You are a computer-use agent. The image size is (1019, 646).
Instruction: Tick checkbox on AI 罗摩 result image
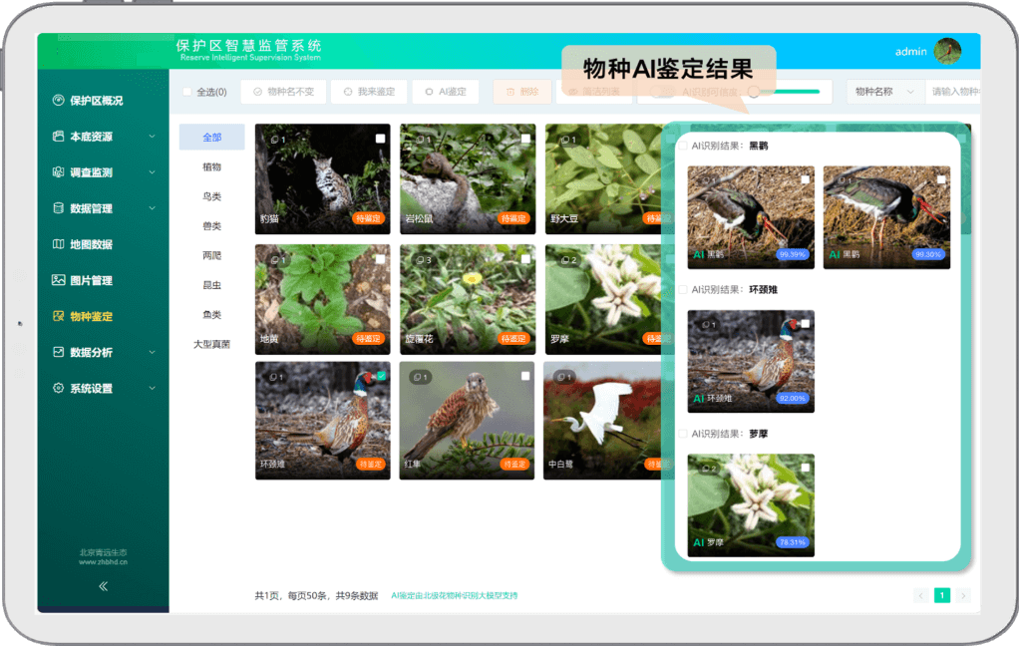tap(806, 468)
